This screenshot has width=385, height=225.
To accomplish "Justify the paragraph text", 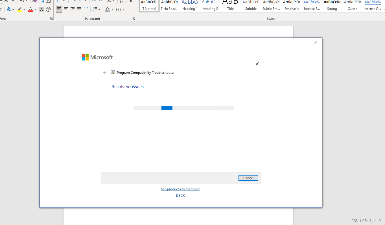I will coord(79,9).
